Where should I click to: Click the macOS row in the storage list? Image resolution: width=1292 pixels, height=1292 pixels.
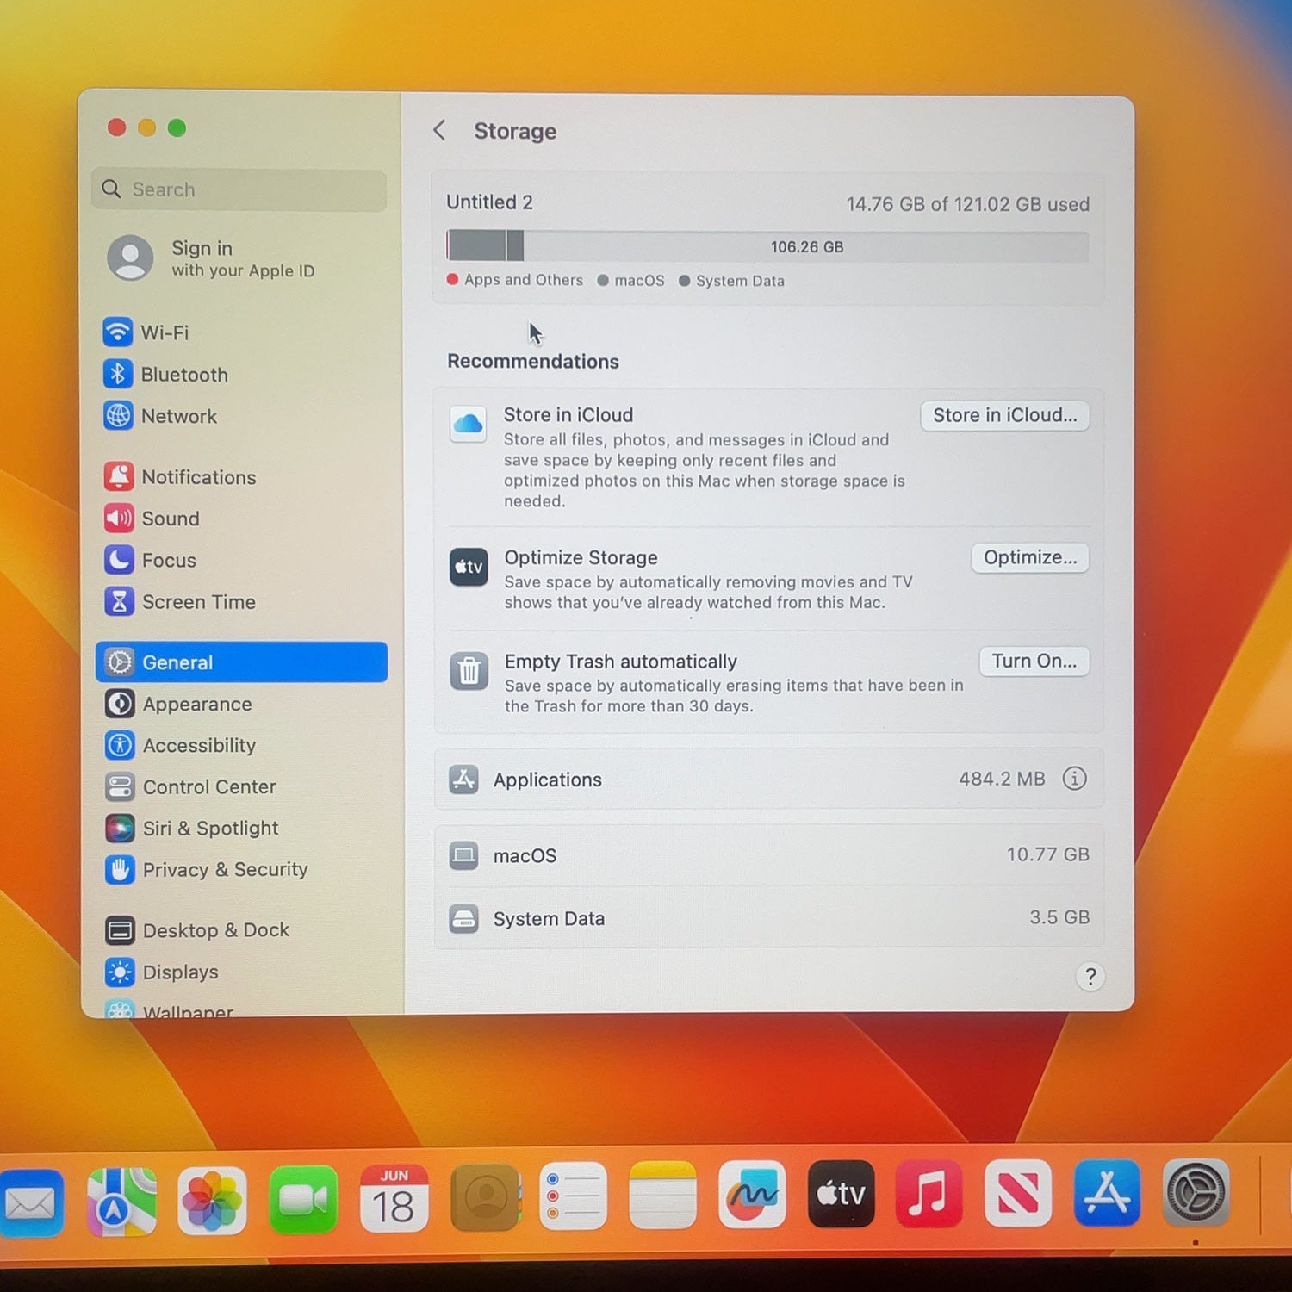click(768, 855)
